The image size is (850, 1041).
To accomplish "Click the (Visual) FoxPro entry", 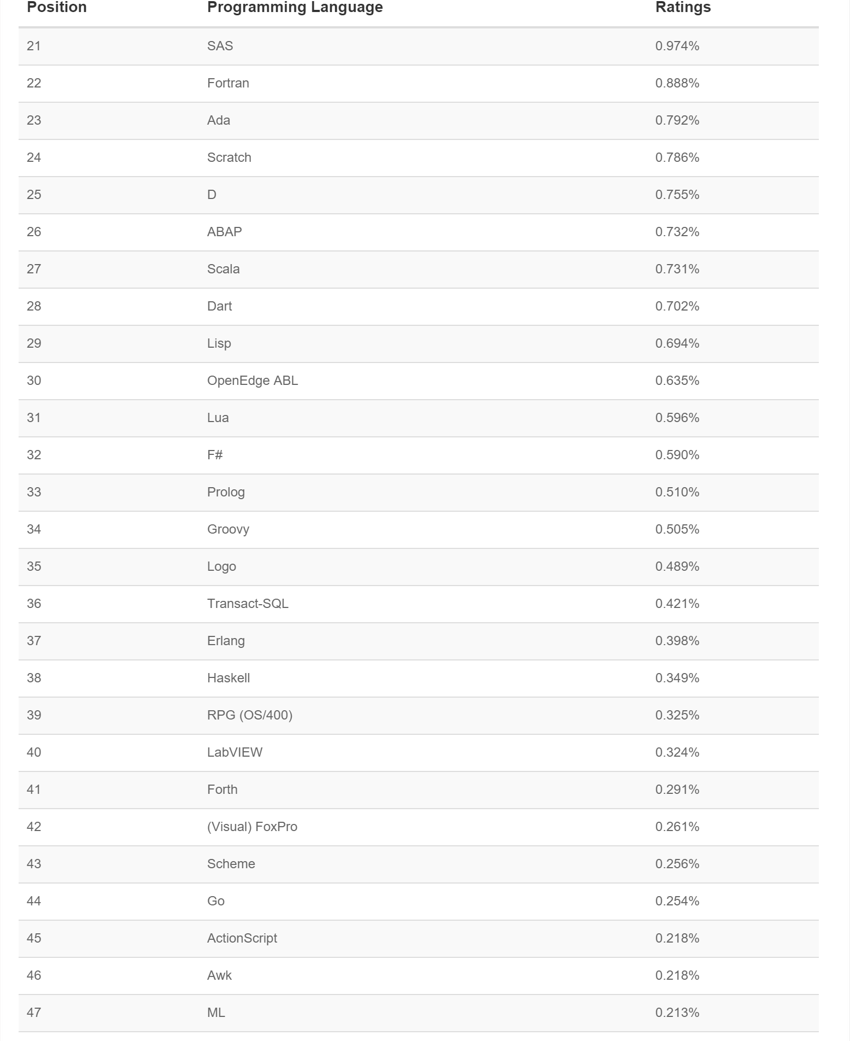I will click(x=252, y=827).
